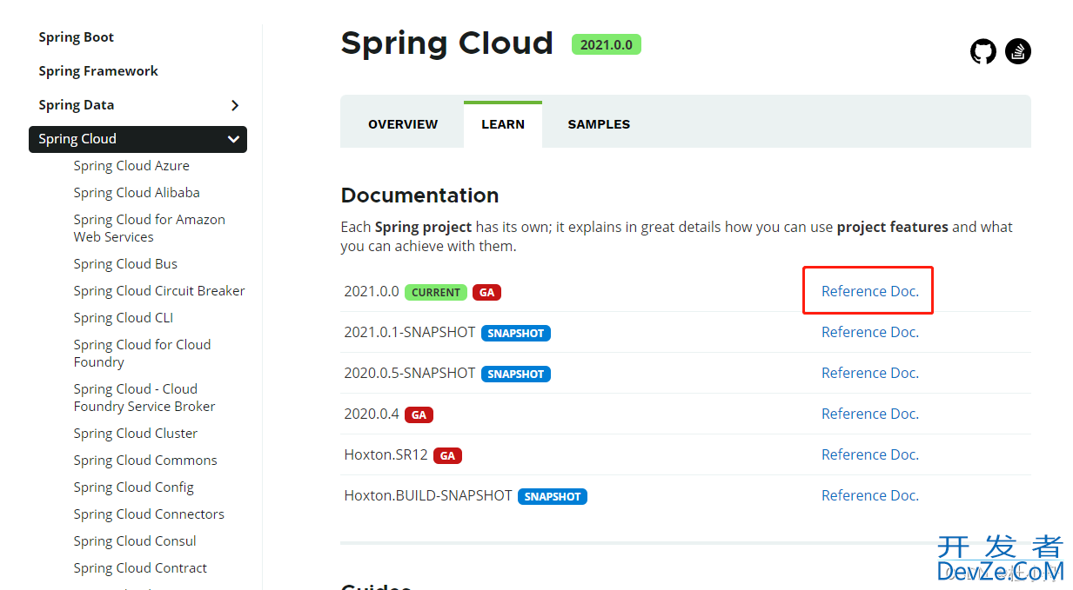The width and height of the screenshot is (1073, 590).
Task: Open Spring Cloud Azure
Action: pyautogui.click(x=131, y=166)
